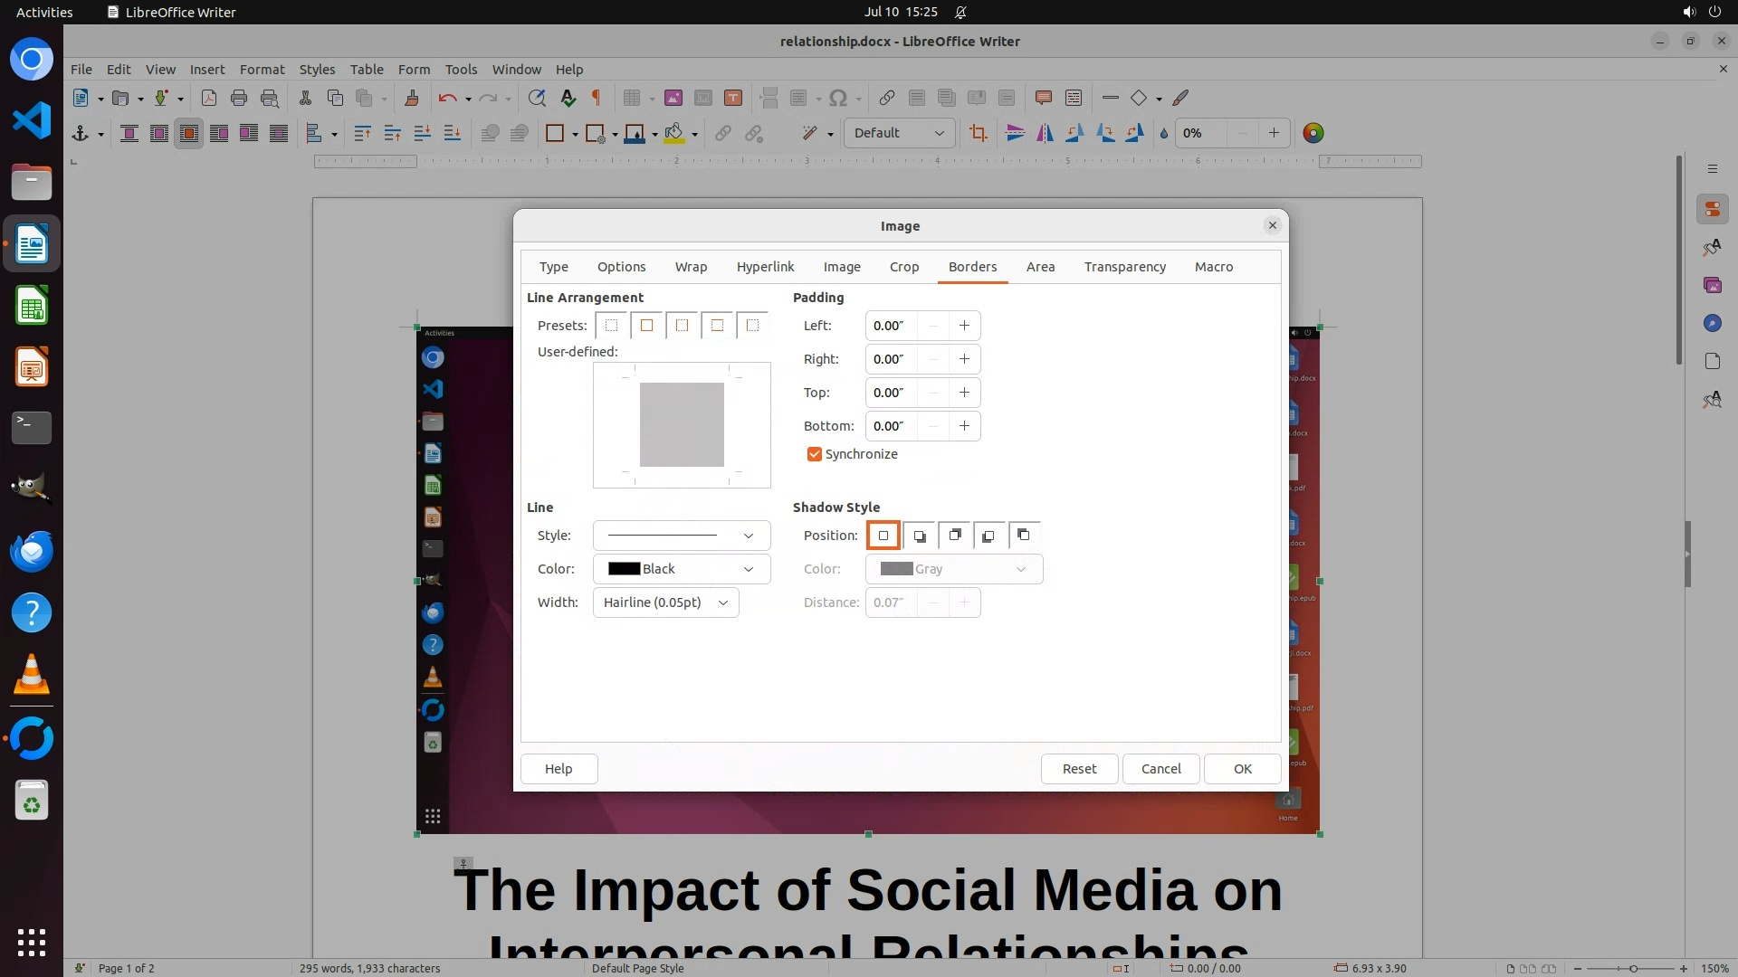The image size is (1738, 977).
Task: Uncheck the Synchronize padding checkbox
Action: [x=815, y=454]
